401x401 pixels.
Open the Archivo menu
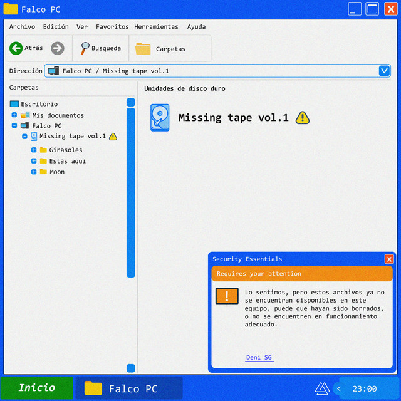(x=22, y=27)
